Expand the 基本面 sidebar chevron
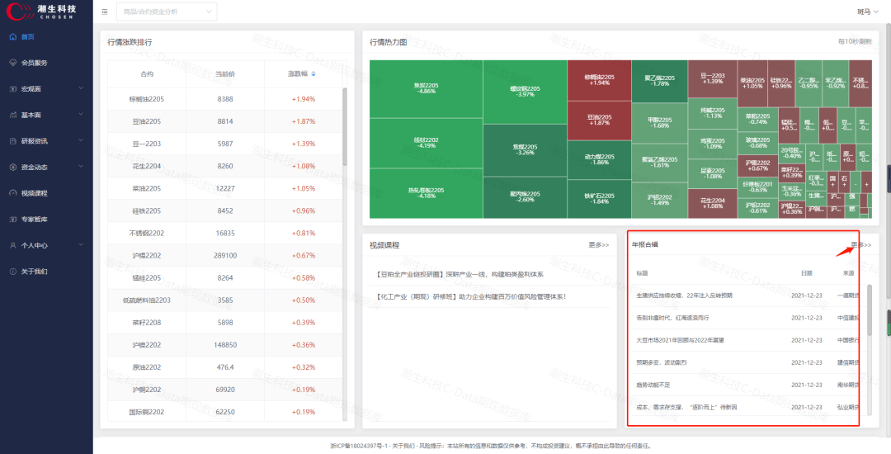891x454 pixels. pyautogui.click(x=81, y=115)
